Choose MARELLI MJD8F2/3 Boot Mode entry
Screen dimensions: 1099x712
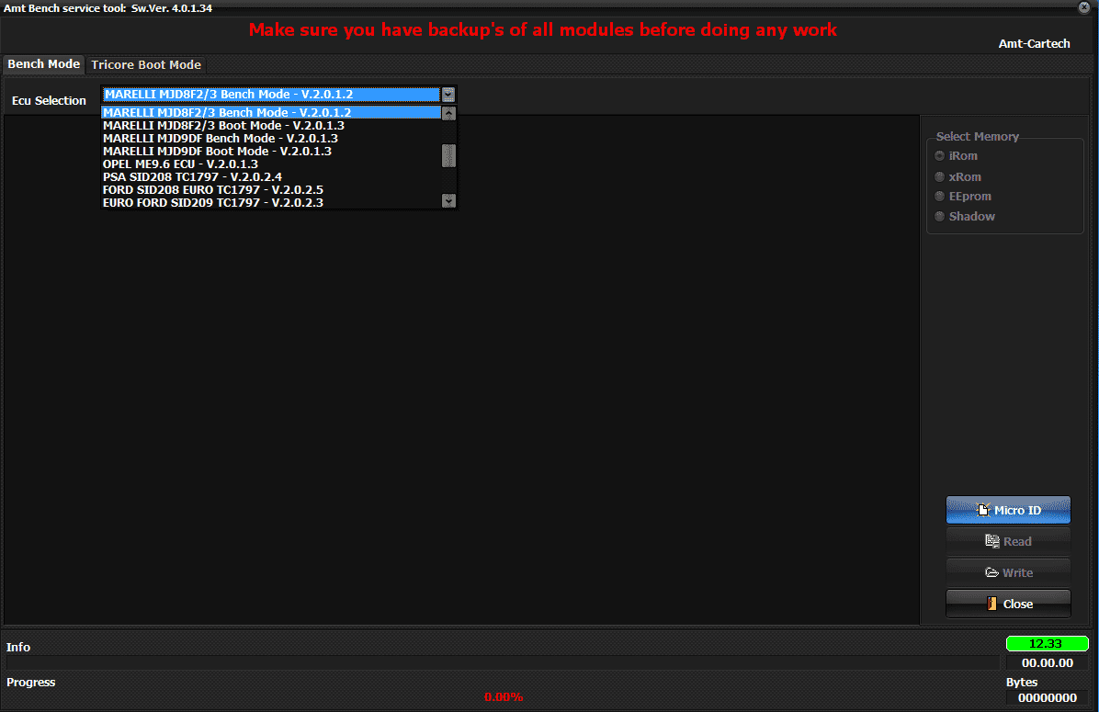tap(223, 125)
